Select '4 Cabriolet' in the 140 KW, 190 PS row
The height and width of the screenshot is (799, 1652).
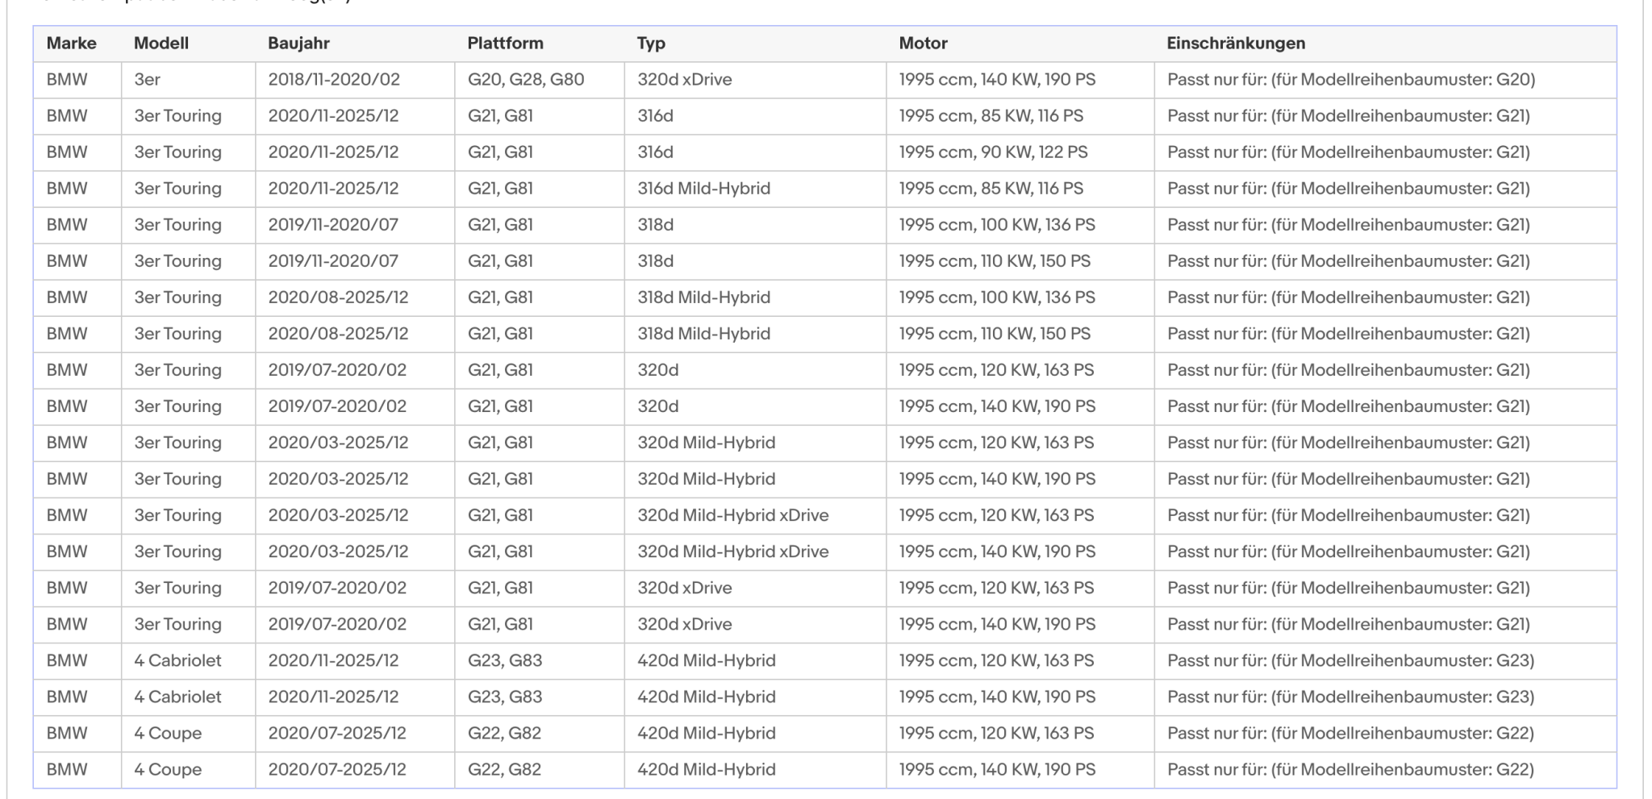pos(177,697)
